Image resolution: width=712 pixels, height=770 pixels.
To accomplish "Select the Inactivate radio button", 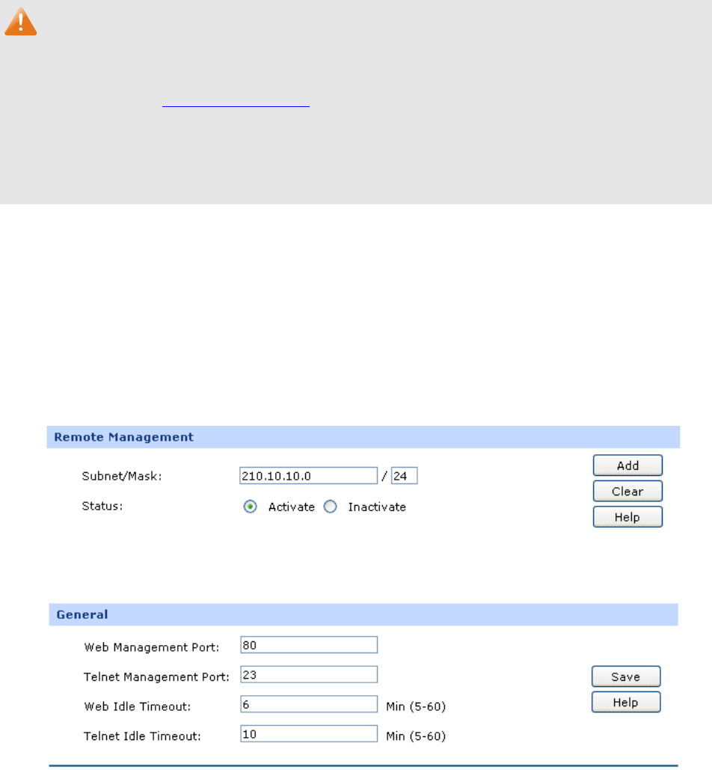I will (x=331, y=507).
